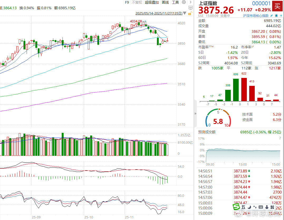The height and width of the screenshot is (220, 284).
Task: Click the bell alert icon for 上证指数
Action: (x=276, y=16)
